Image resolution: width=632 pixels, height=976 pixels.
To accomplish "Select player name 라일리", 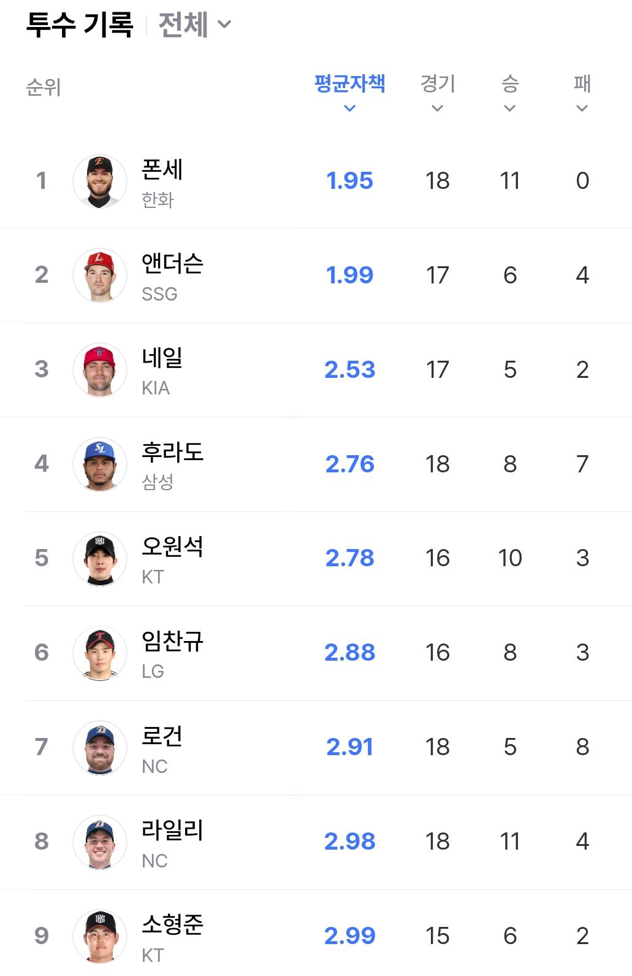I will (172, 830).
